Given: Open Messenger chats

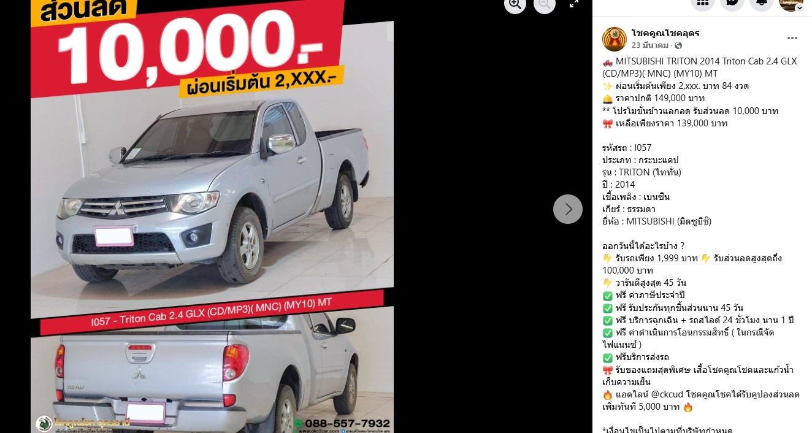Looking at the screenshot, I should point(732,2).
